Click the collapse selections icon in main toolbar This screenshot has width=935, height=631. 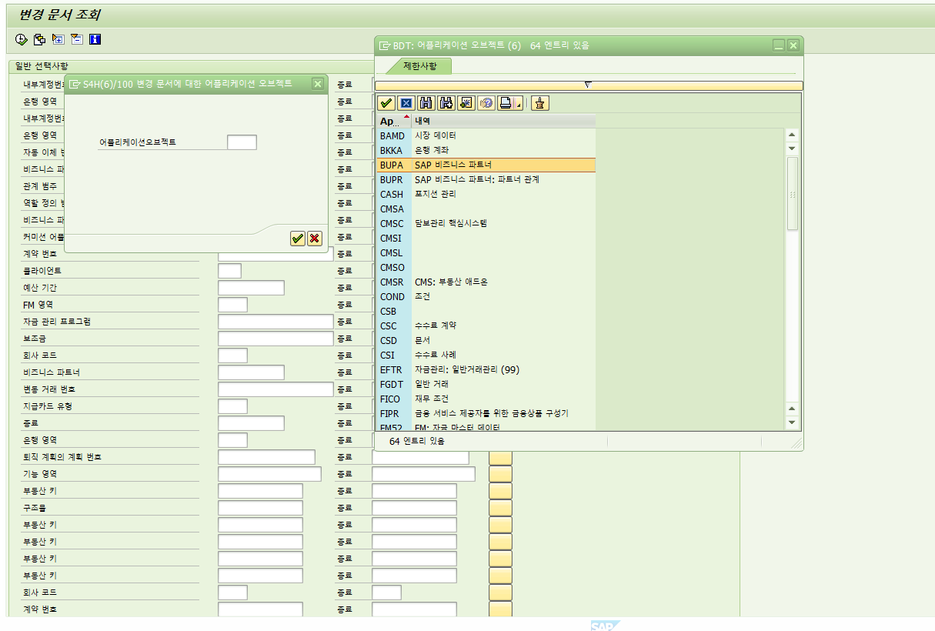pos(76,39)
